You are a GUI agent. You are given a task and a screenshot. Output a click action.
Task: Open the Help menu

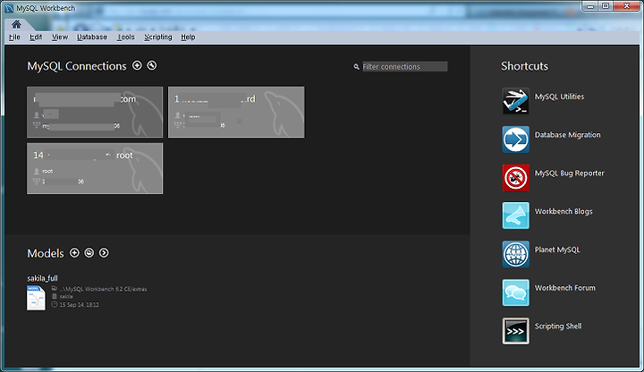pos(188,37)
